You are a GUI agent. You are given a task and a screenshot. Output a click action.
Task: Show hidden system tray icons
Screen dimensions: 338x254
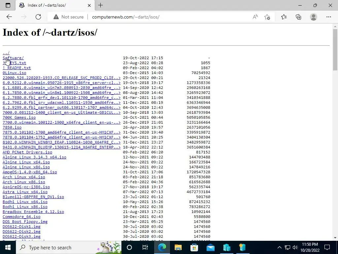click(279, 247)
